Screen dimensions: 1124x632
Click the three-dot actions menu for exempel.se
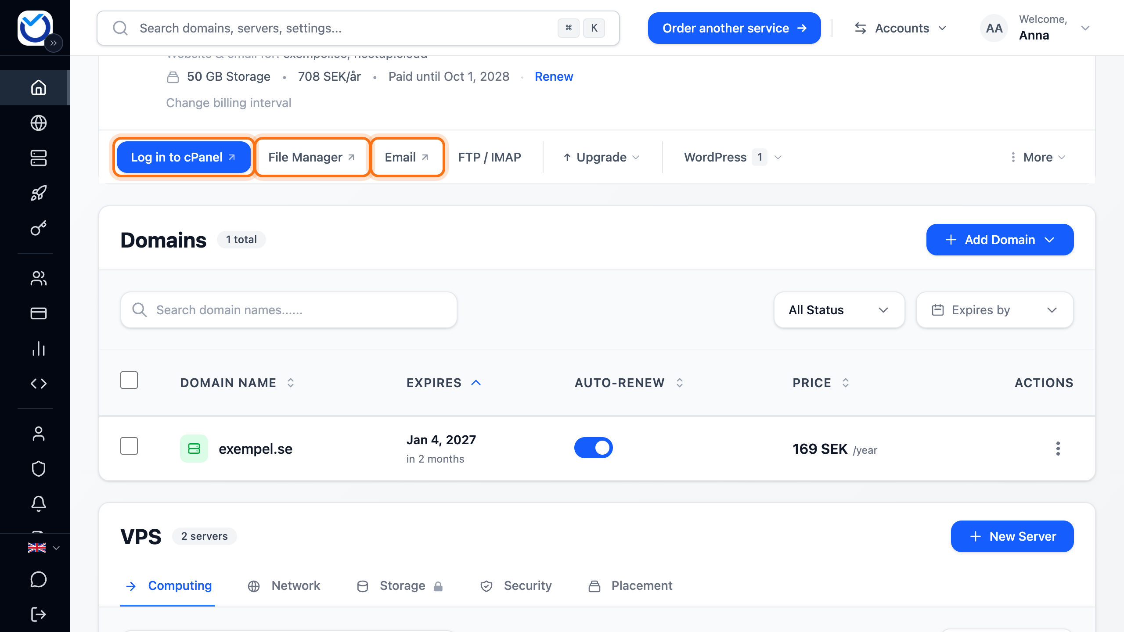pos(1058,449)
